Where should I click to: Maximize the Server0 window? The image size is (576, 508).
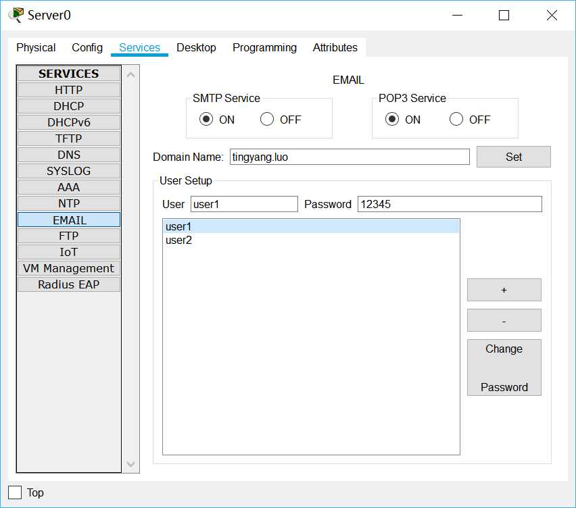504,15
